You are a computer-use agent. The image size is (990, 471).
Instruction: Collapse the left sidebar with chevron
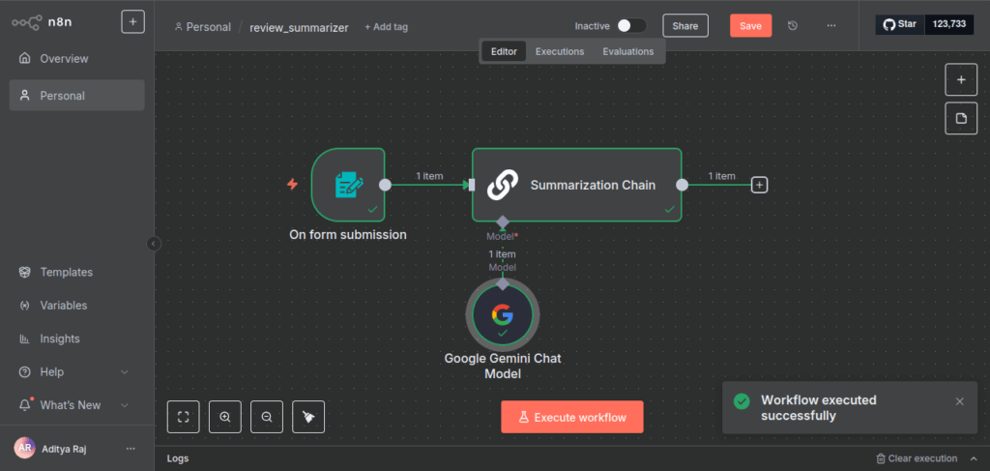coord(154,244)
